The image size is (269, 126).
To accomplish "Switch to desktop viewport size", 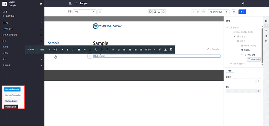I will click(150, 12).
